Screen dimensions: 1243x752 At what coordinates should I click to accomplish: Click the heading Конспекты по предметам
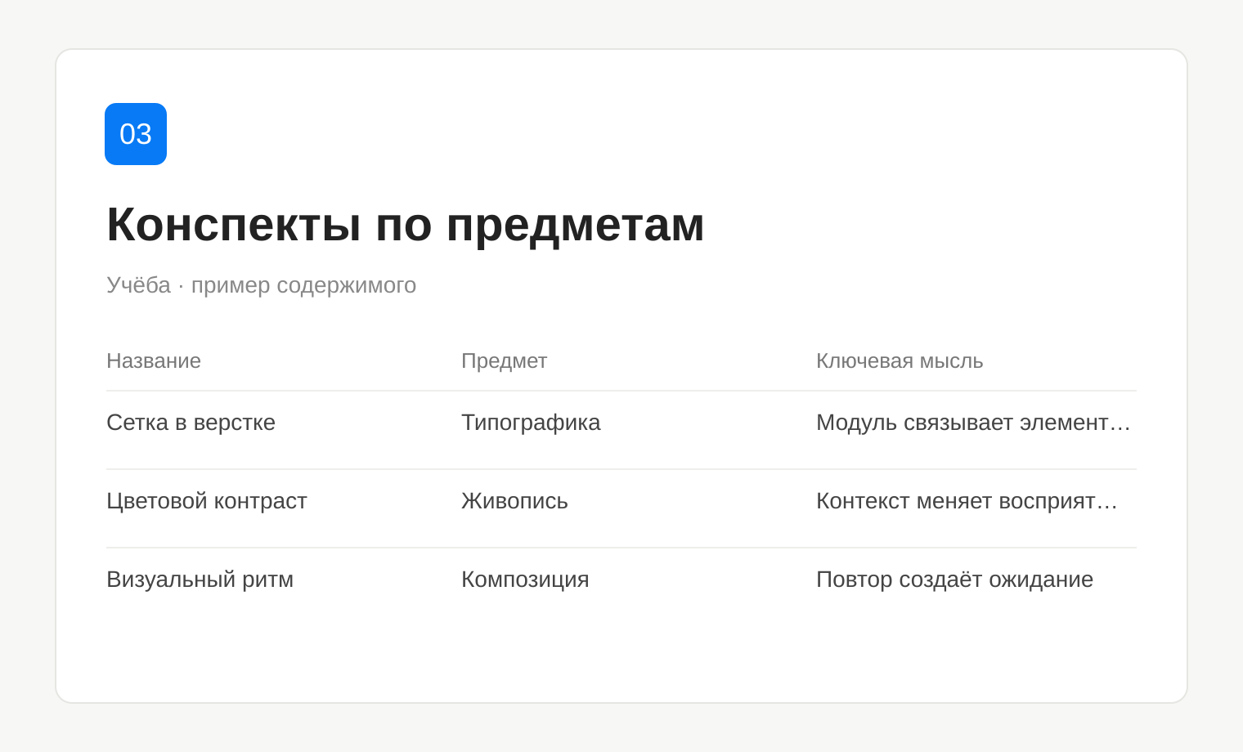pyautogui.click(x=406, y=224)
